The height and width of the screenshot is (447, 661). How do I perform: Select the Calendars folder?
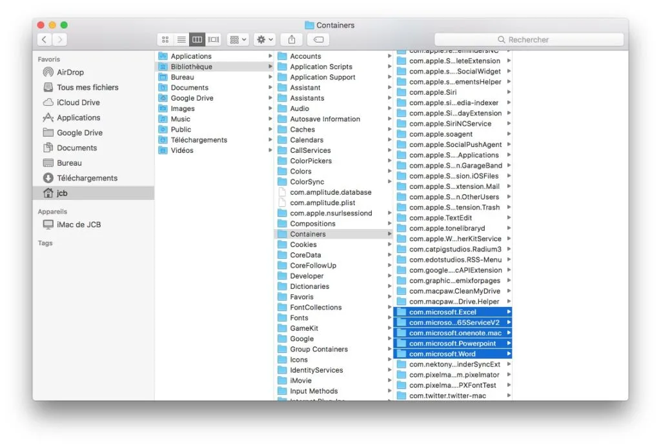pos(334,141)
